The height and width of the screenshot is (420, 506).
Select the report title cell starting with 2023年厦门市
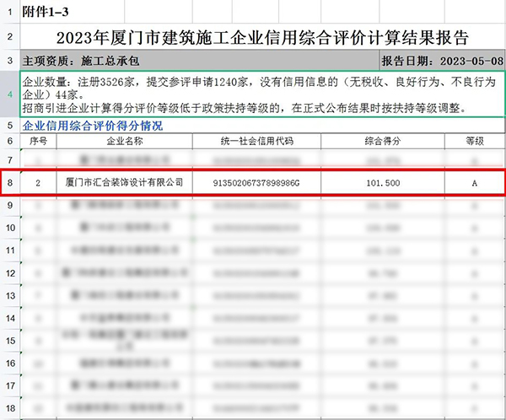261,37
